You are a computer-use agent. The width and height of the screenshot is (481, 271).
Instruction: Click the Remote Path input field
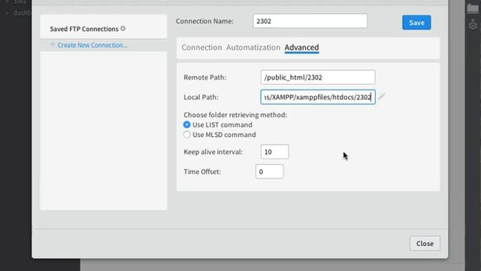(x=318, y=77)
